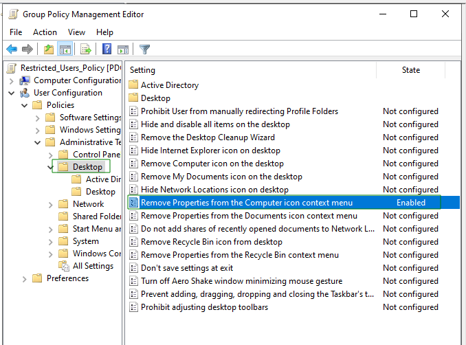Select 'Remove My Documents icon on the desktop'

coord(221,177)
